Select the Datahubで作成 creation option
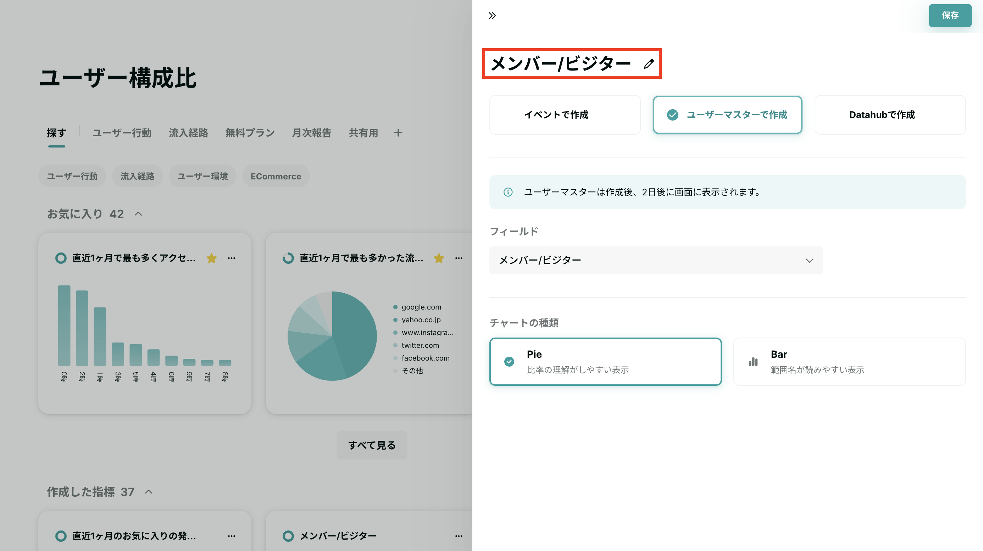983x551 pixels. point(890,115)
